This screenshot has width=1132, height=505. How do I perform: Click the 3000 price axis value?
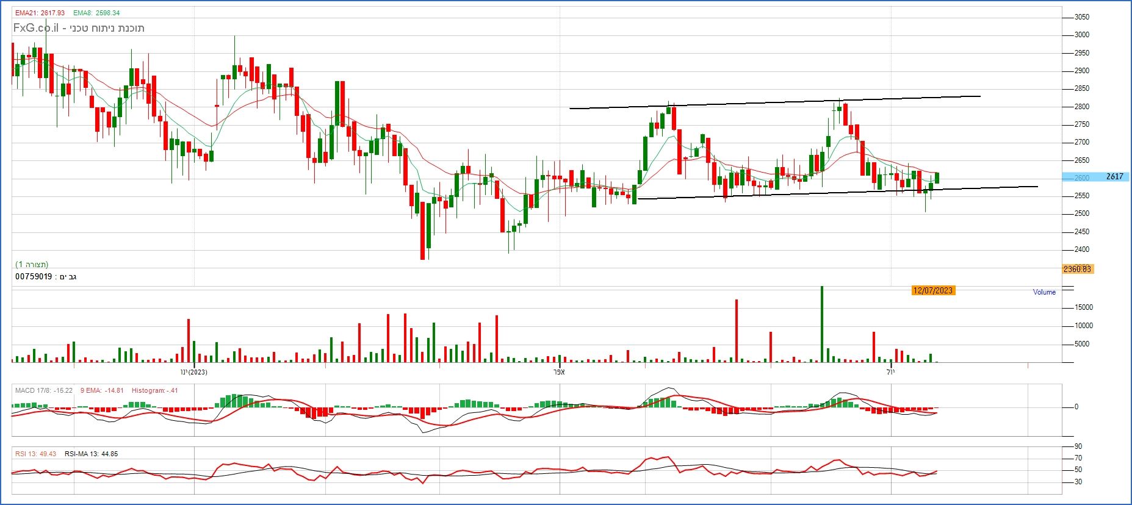(1082, 35)
